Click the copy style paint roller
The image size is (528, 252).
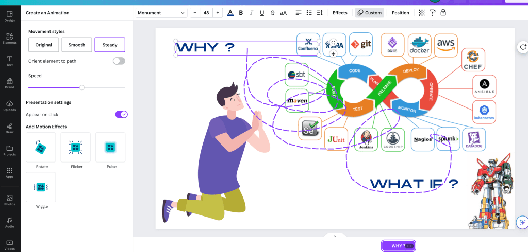[433, 13]
